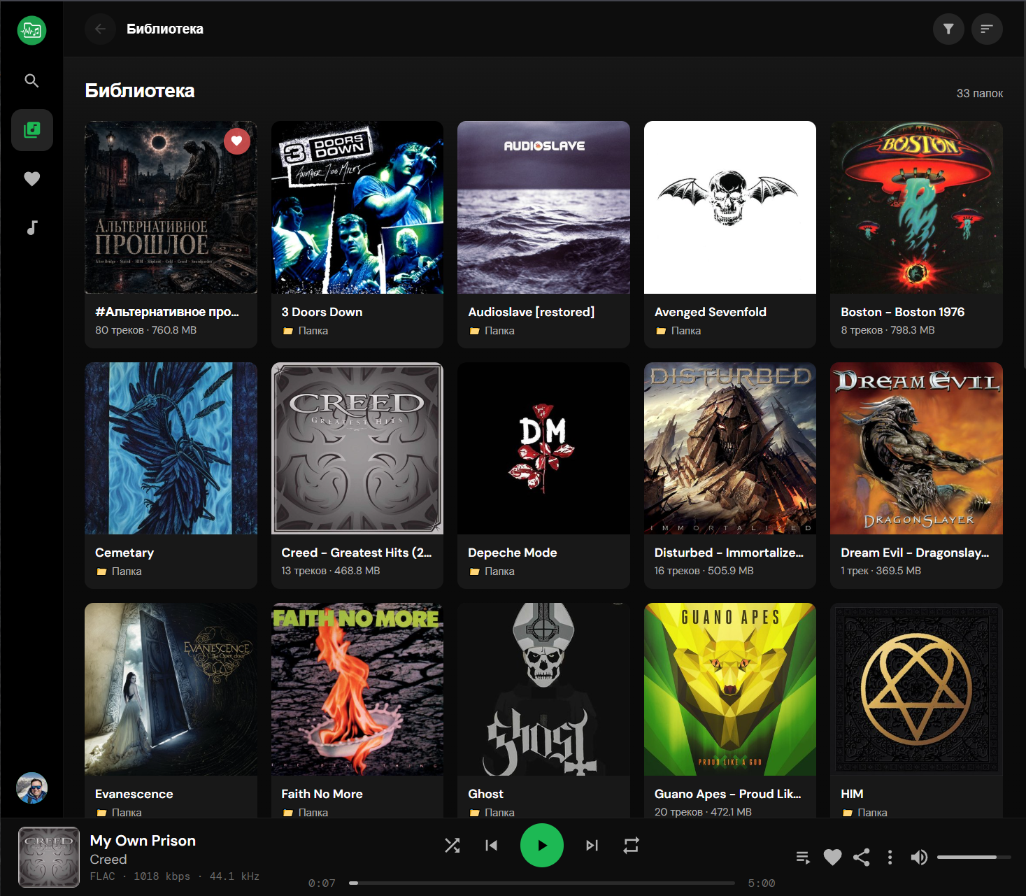The height and width of the screenshot is (896, 1026).
Task: Click "FLAC · 1018 kbps · 44.1 kHz" info
Action: click(x=175, y=876)
